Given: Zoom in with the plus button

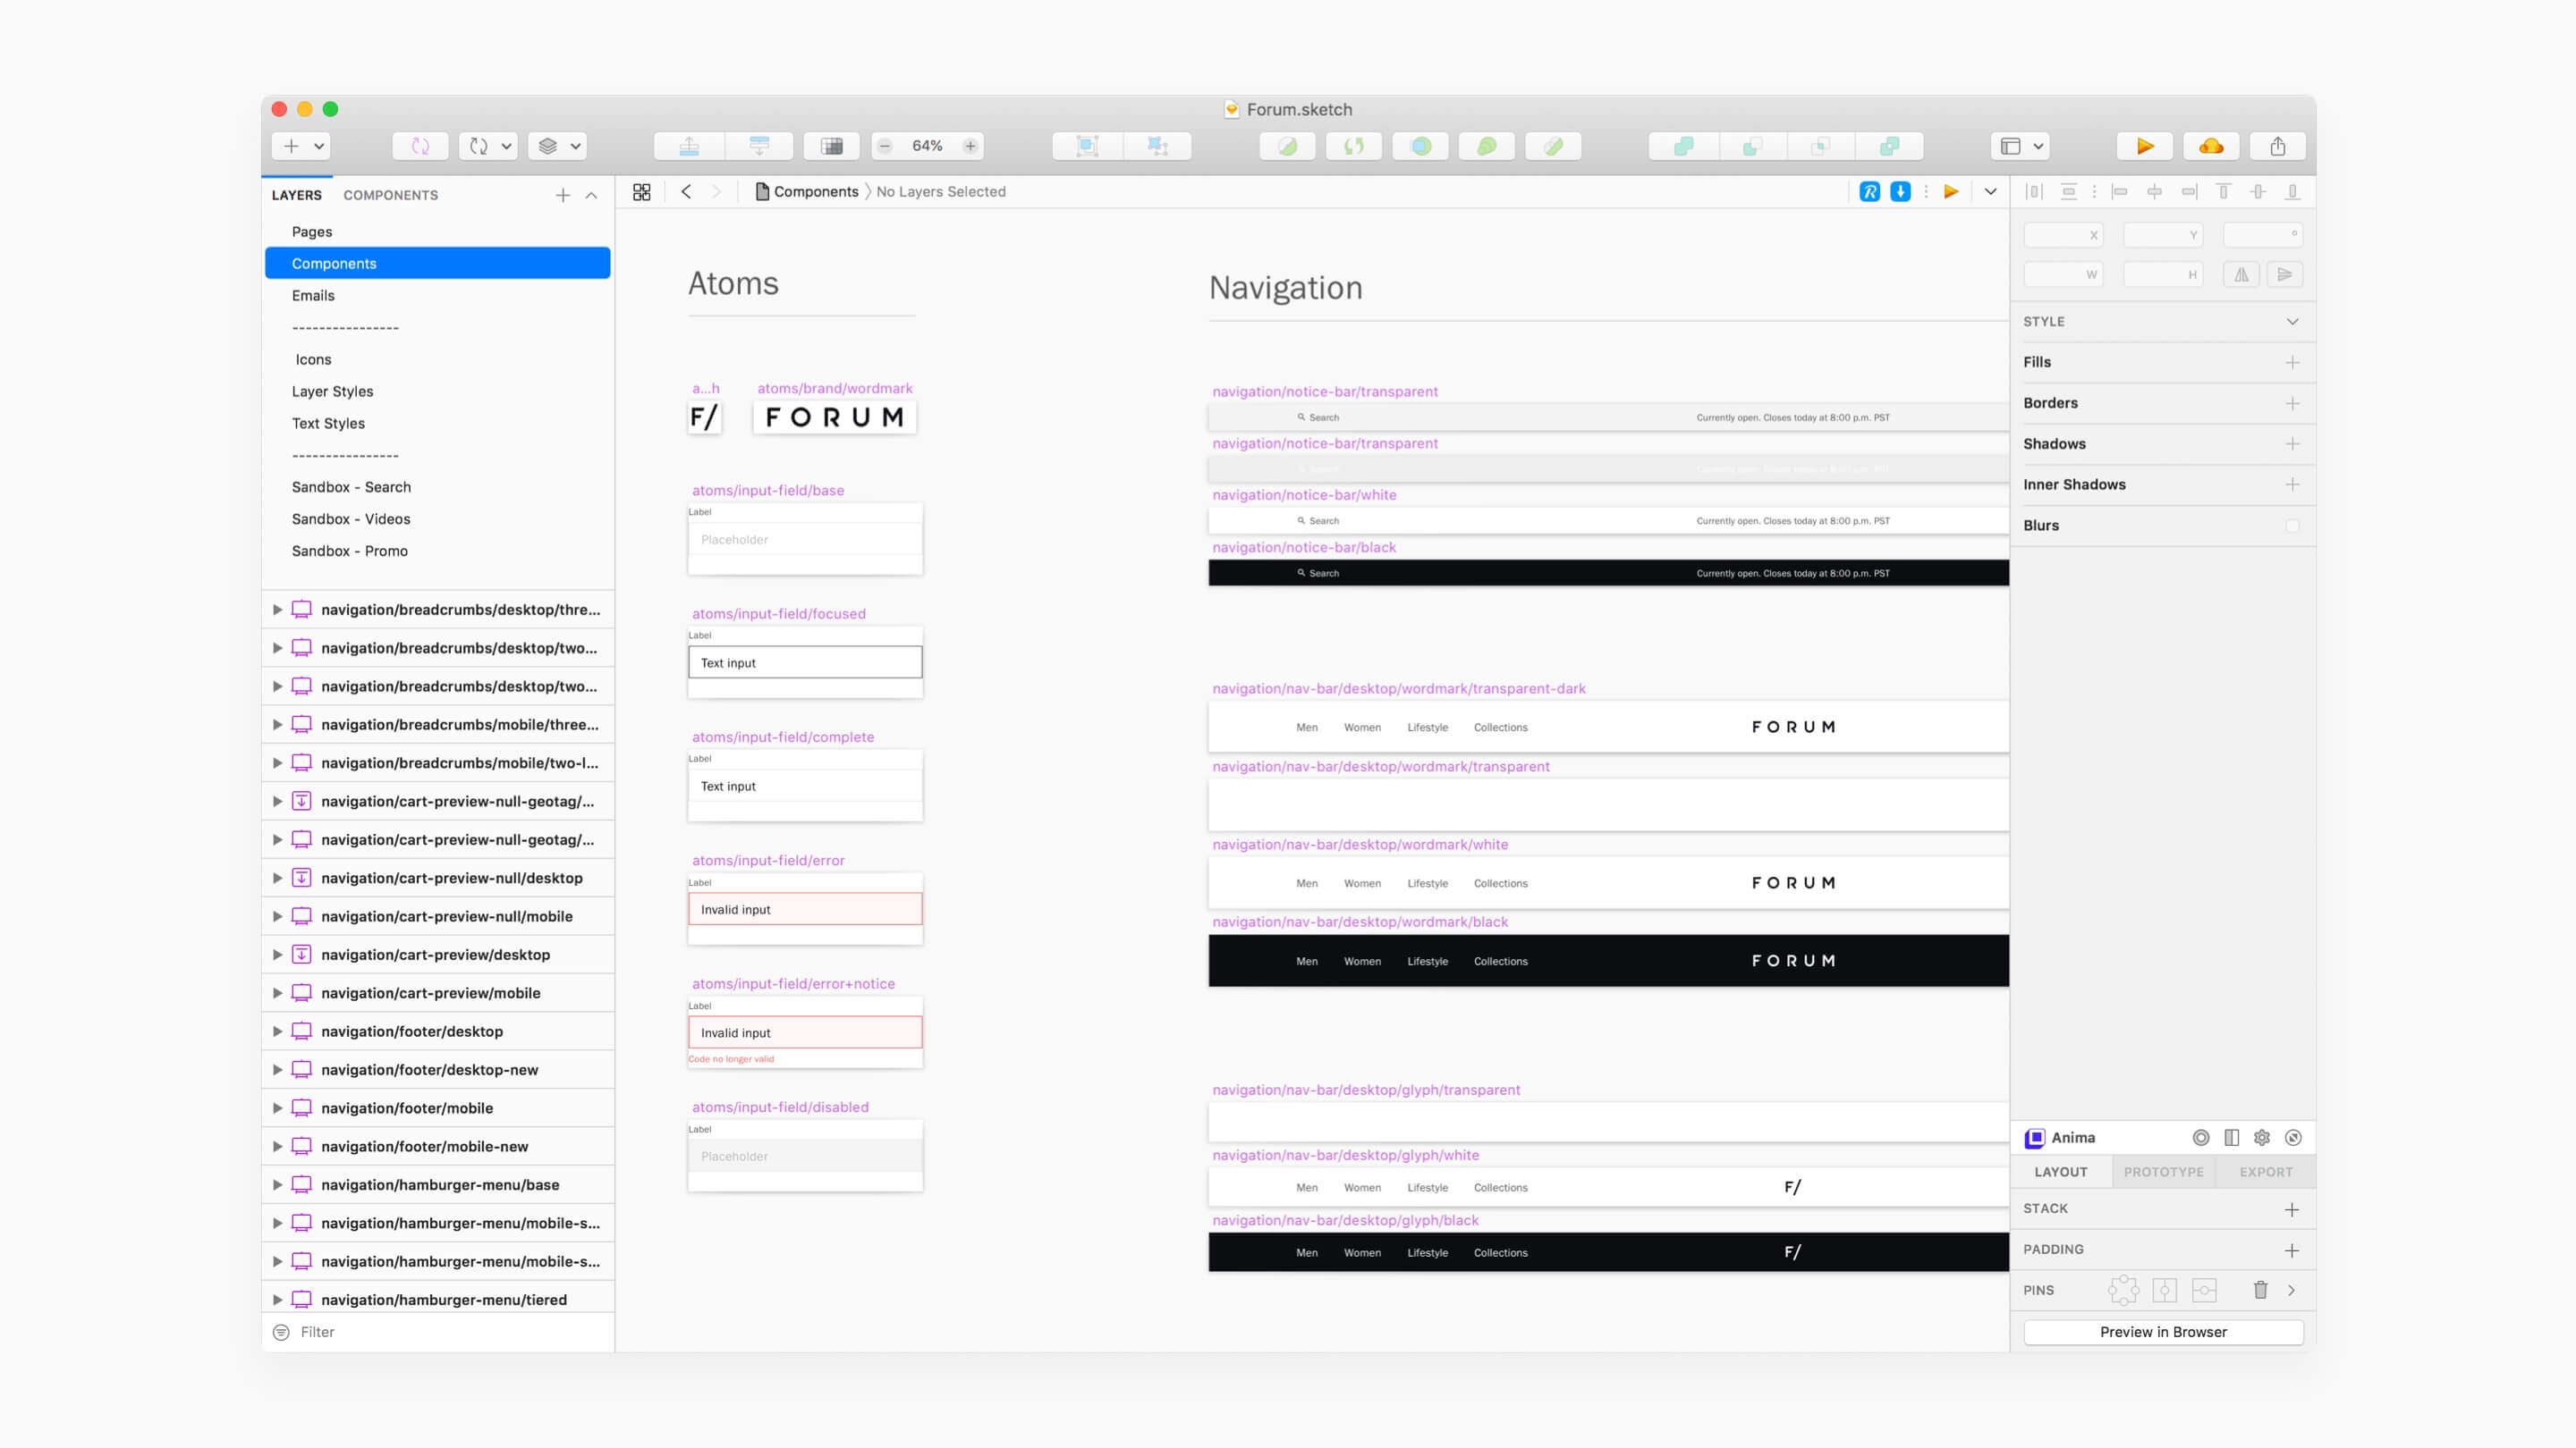Looking at the screenshot, I should click(x=970, y=146).
